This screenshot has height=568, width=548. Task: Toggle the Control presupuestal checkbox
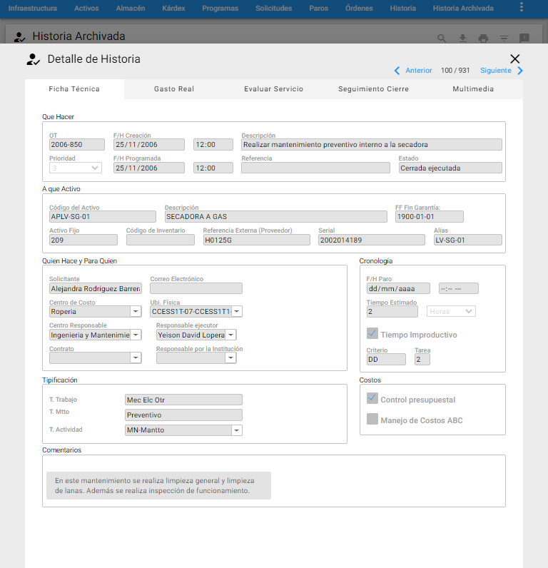(x=372, y=398)
